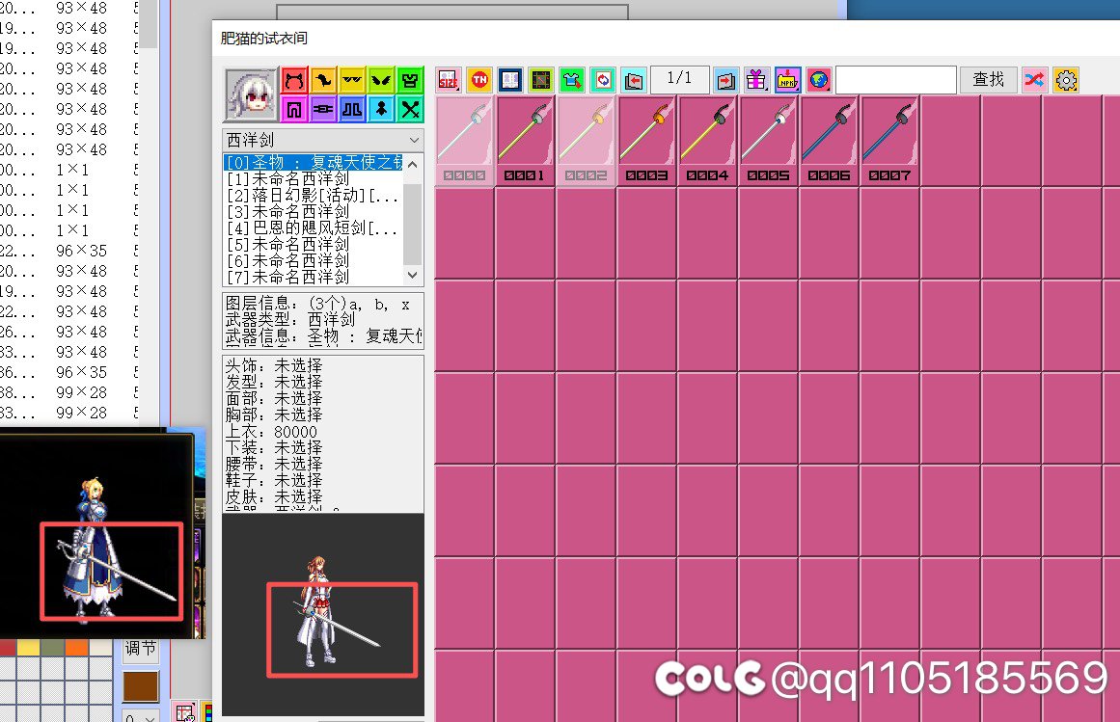
Task: Select the green shirt category icon
Action: pos(410,80)
